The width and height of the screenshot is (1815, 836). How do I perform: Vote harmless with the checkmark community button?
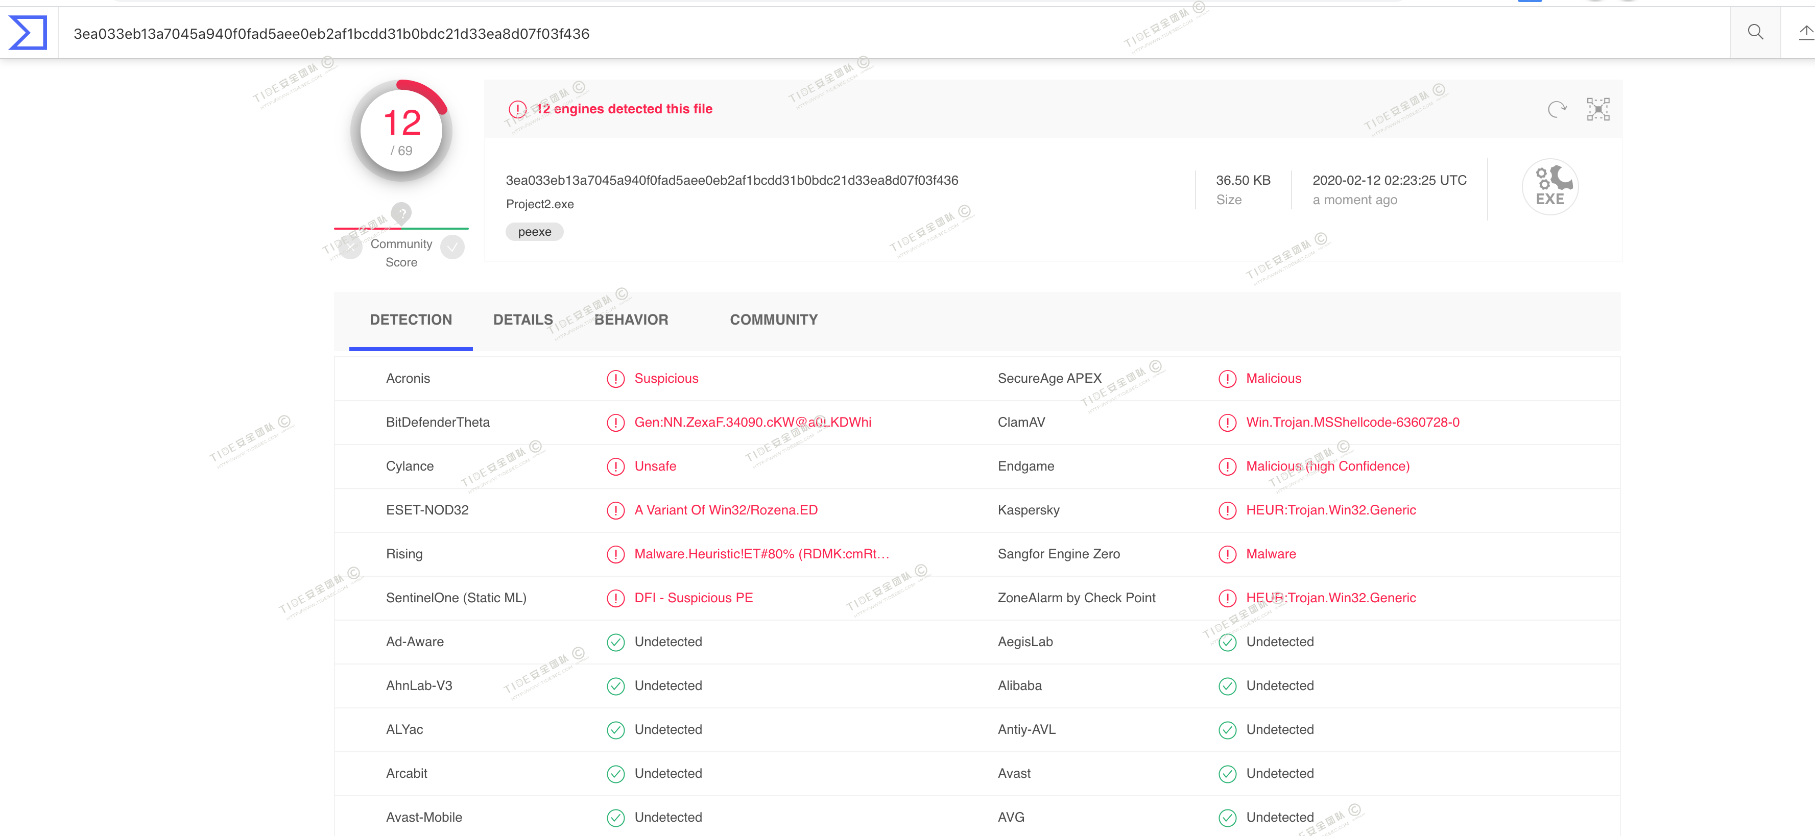pos(452,247)
